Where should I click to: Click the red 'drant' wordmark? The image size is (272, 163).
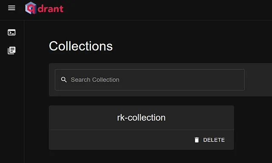(x=51, y=8)
